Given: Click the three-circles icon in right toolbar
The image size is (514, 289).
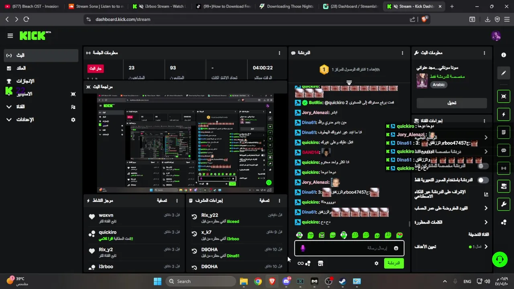Looking at the screenshot, I should (x=504, y=222).
